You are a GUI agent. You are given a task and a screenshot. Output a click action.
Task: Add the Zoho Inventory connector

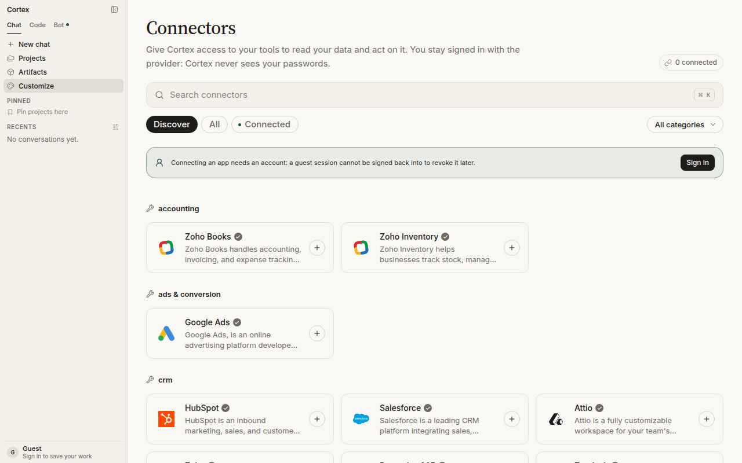coord(512,248)
